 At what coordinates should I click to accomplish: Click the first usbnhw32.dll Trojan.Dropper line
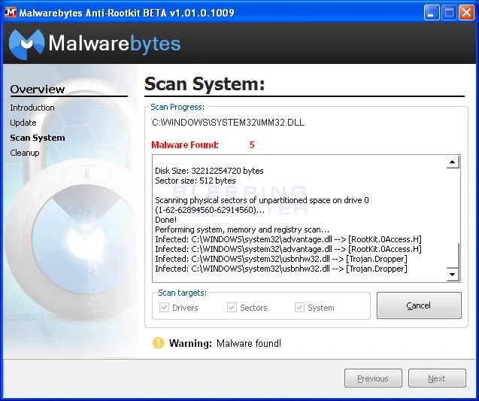tap(281, 259)
